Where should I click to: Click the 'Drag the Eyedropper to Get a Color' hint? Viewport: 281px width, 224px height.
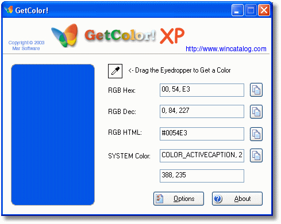179,70
